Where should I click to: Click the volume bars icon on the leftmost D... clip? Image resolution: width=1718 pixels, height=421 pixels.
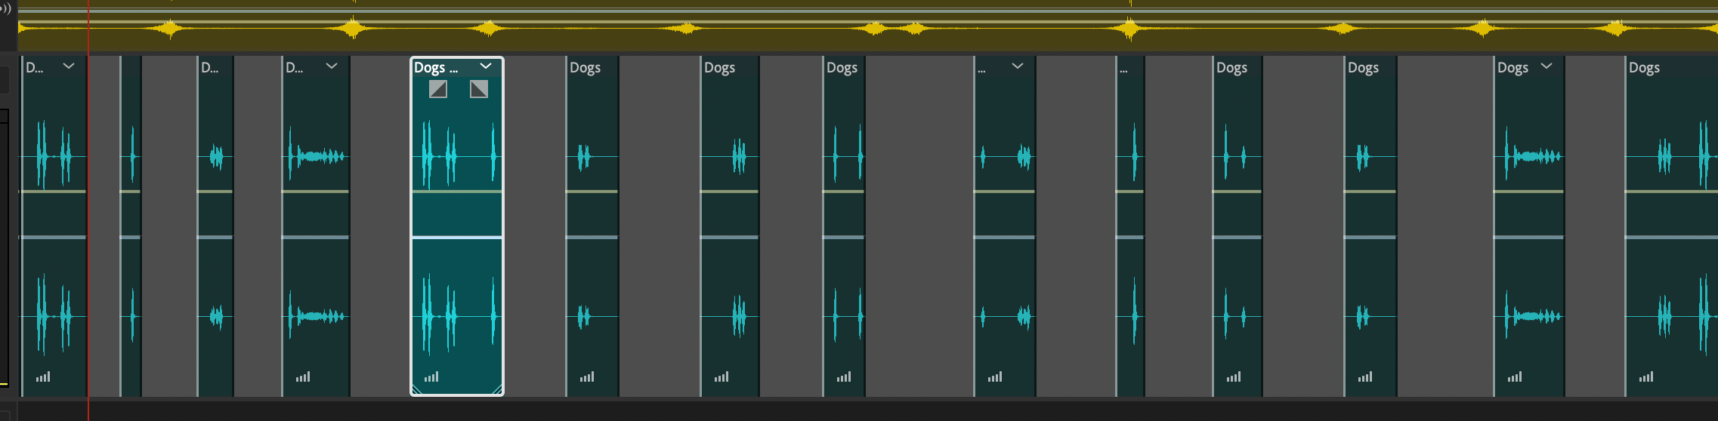click(43, 376)
